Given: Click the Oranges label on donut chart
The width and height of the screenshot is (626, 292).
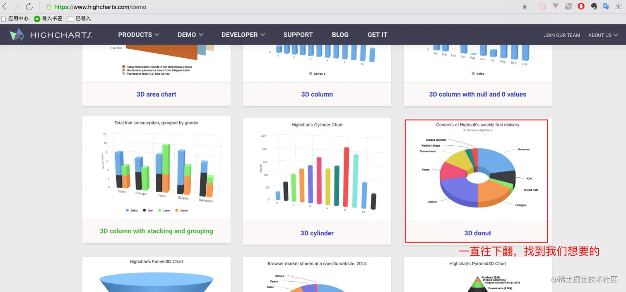Looking at the screenshot, I should coord(521,205).
